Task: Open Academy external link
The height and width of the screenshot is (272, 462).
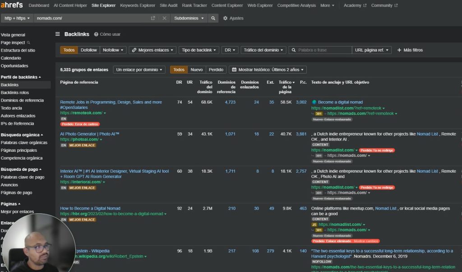Action: [x=355, y=5]
